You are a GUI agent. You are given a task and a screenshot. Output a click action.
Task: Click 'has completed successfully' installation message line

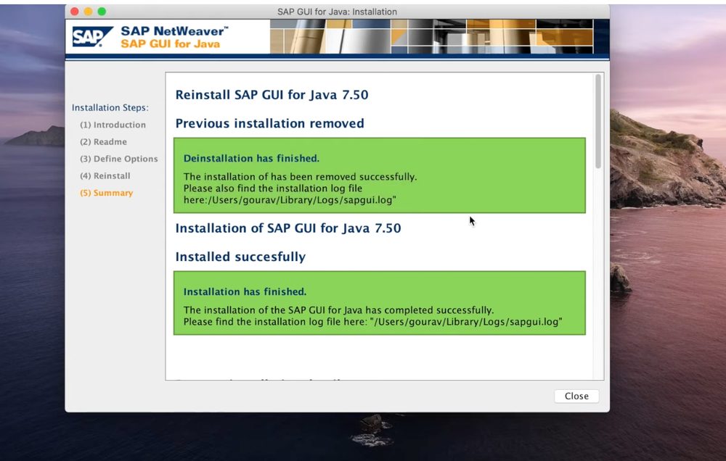(x=338, y=310)
